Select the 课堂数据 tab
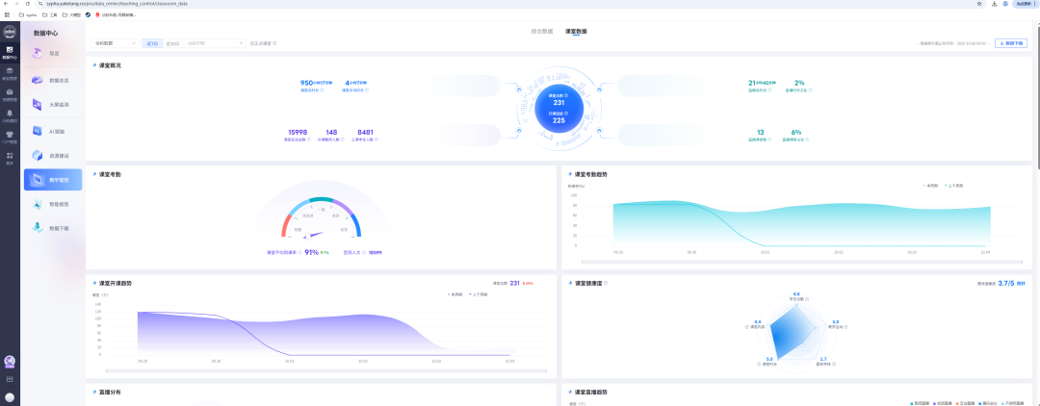This screenshot has height=406, width=1040. 576,32
